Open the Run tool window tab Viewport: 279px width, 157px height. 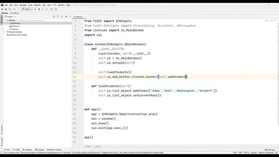[x=7, y=150]
